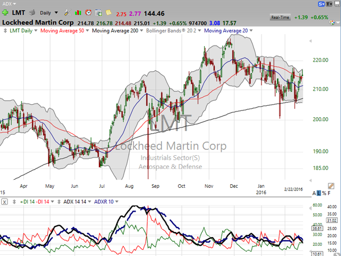The width and height of the screenshot is (341, 256).
Task: Click the LMT ticker symbol
Action: [x=19, y=13]
